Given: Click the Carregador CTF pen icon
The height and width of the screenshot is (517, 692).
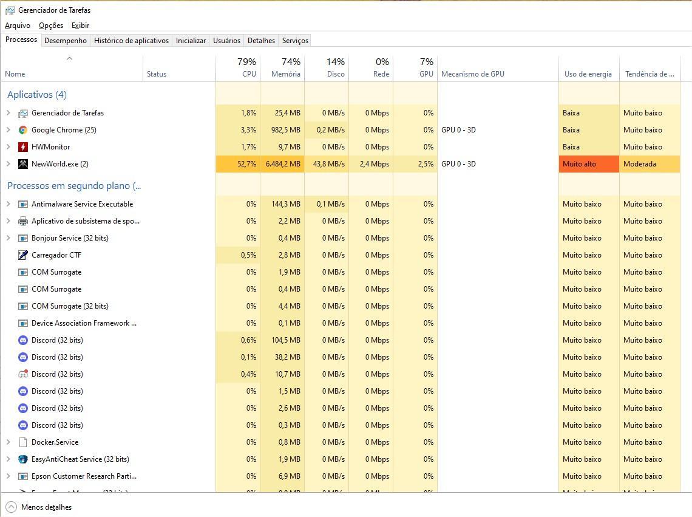Looking at the screenshot, I should 23,255.
